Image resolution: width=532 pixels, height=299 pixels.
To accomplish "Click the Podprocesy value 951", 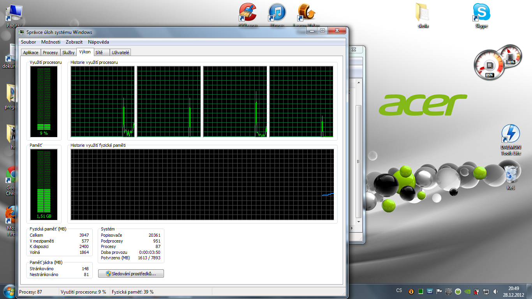I will coord(157,241).
